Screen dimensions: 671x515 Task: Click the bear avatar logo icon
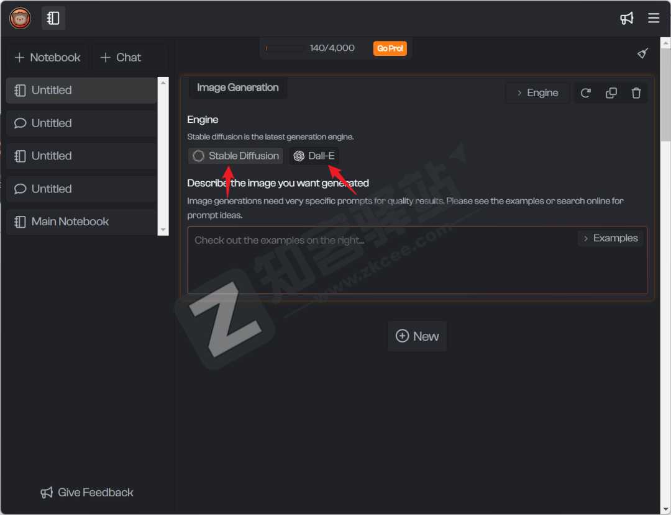point(20,18)
